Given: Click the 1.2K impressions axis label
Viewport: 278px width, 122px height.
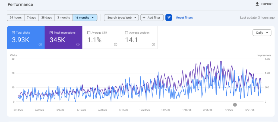Looking at the screenshot, I should tap(267, 73).
